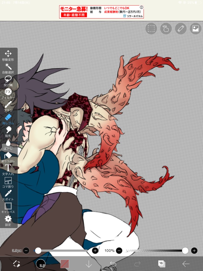This screenshot has height=271, width=203.
Task: Tap the brush-eraser switch icon
Action: (17, 264)
